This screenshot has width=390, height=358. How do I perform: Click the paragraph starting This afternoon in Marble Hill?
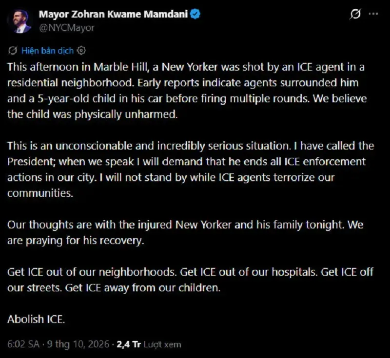coord(187,91)
